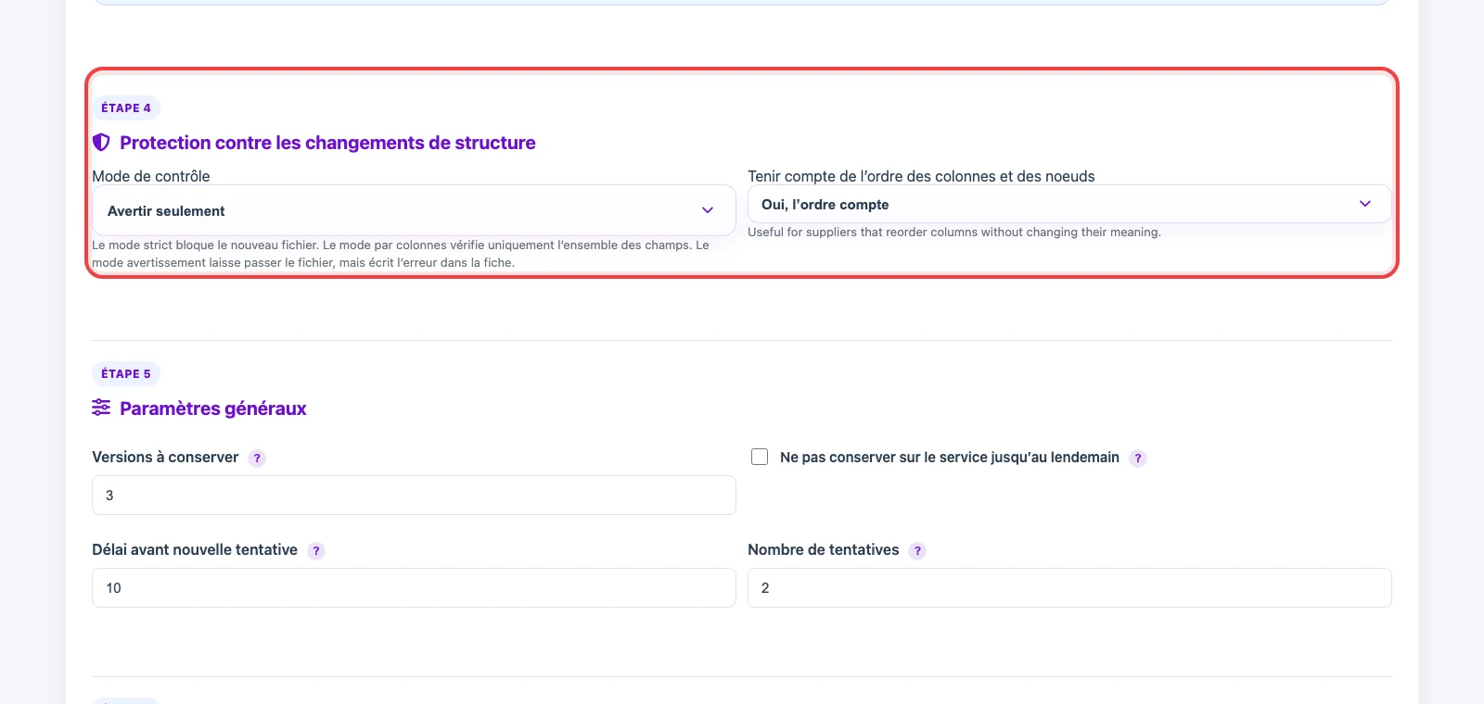This screenshot has height=704, width=1484.
Task: Click heading Protection contre les changements de structure
Action: click(327, 143)
